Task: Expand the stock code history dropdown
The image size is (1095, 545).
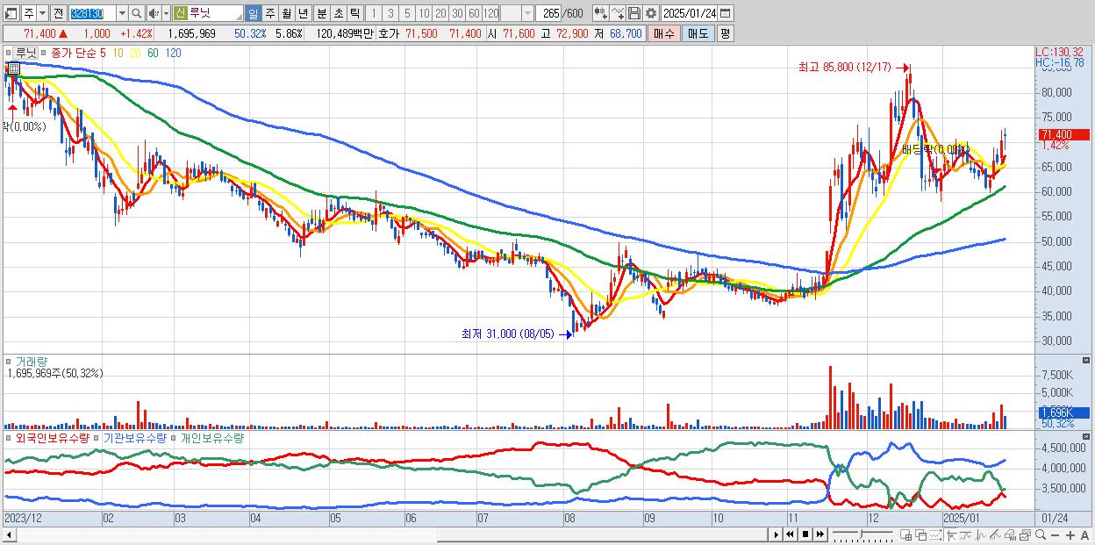Action: (122, 14)
